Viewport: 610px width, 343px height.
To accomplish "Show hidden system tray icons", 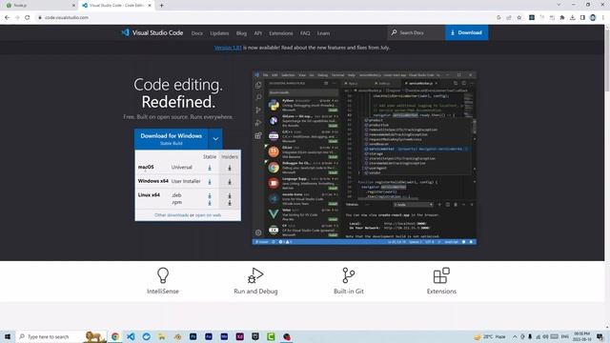I will (515, 336).
